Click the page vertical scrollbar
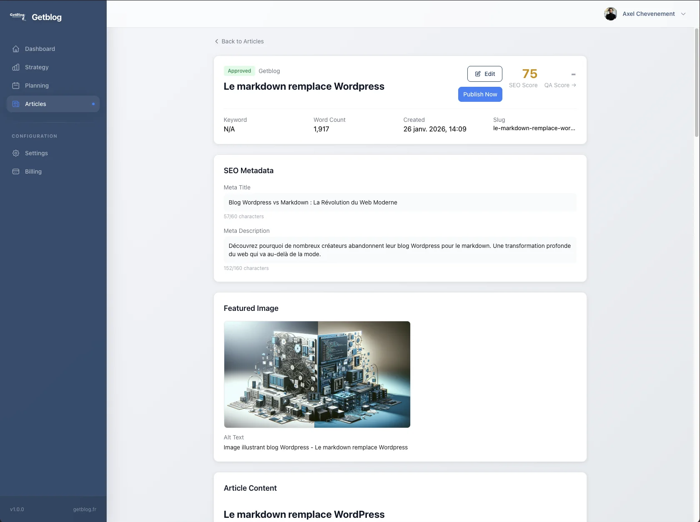This screenshot has width=700, height=522. click(696, 83)
